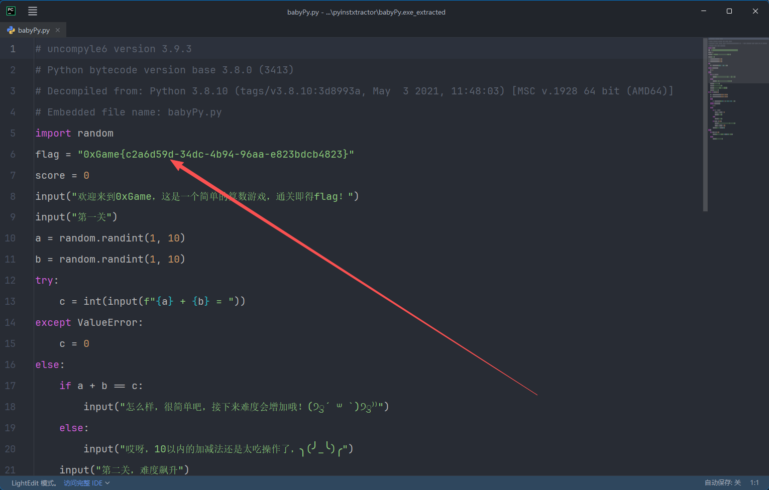
Task: Close the babyPy.py editor tab
Action: click(58, 30)
